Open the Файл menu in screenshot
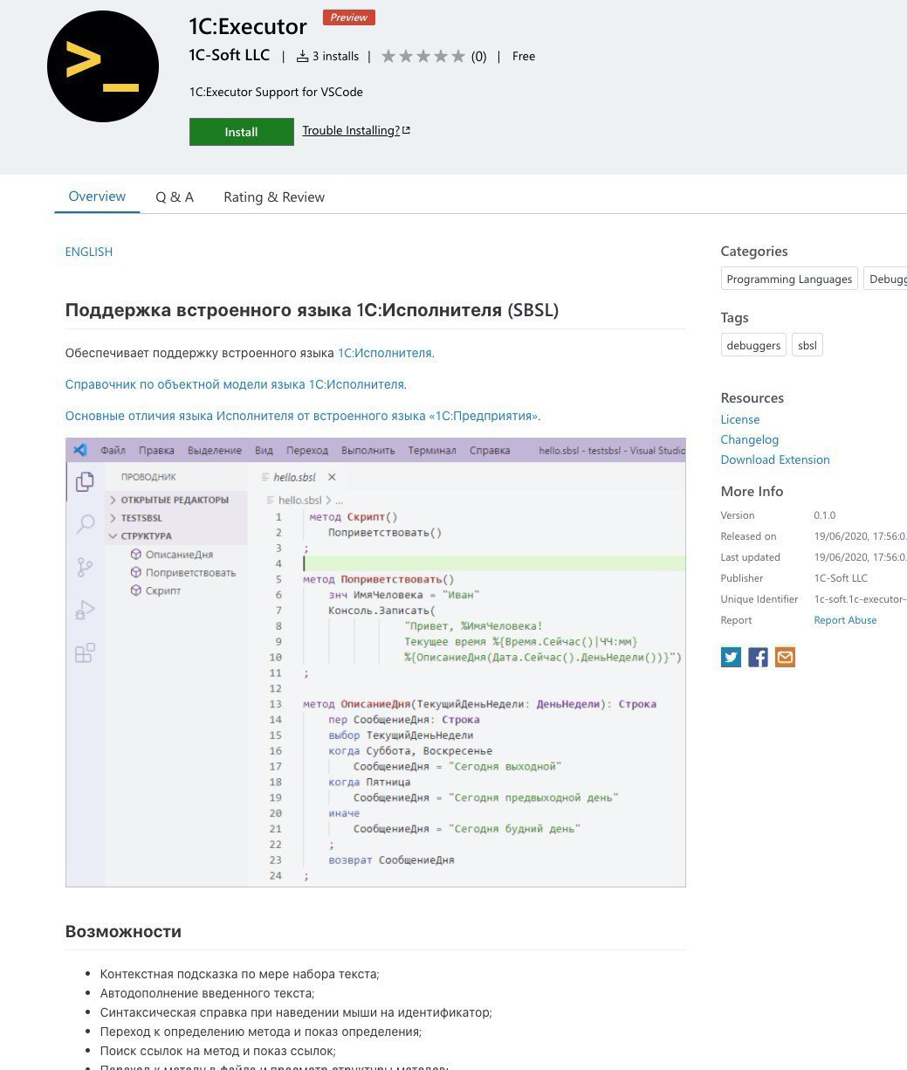This screenshot has width=907, height=1070. (113, 451)
